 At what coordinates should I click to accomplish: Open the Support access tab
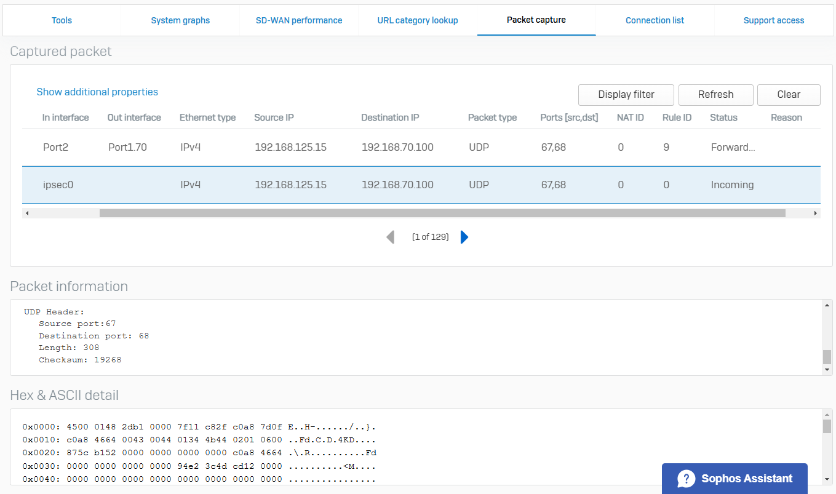click(774, 20)
